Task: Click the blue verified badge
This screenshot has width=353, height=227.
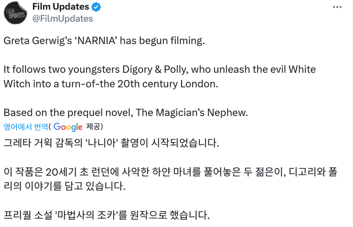Action: pos(96,7)
